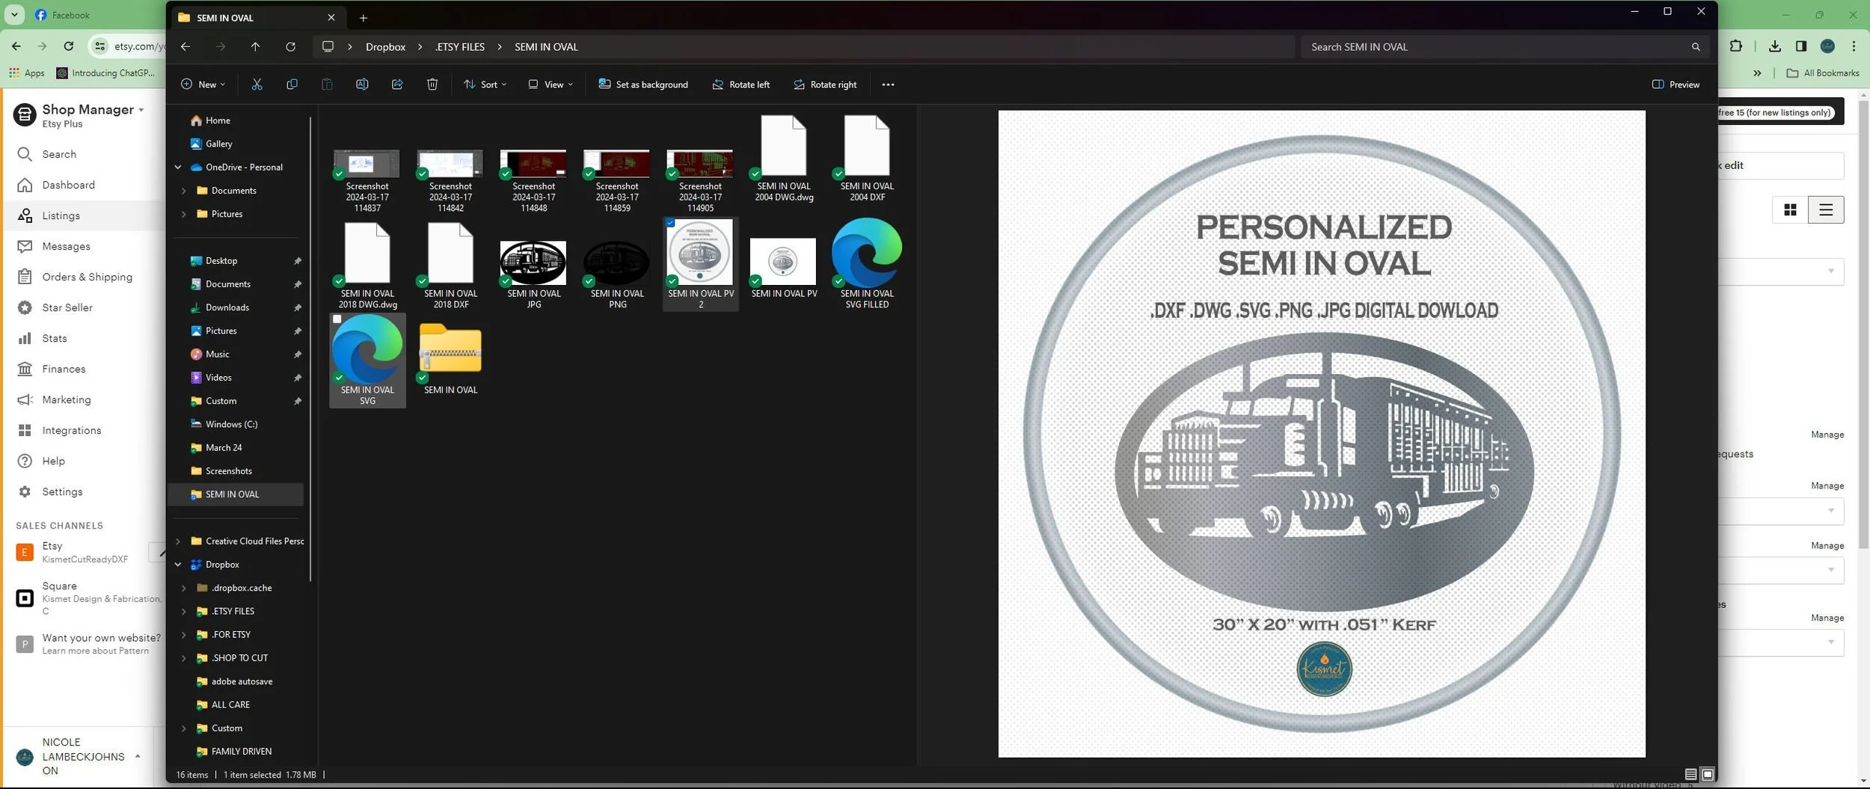Image resolution: width=1870 pixels, height=789 pixels.
Task: Open the New dropdown in Explorer
Action: click(203, 85)
